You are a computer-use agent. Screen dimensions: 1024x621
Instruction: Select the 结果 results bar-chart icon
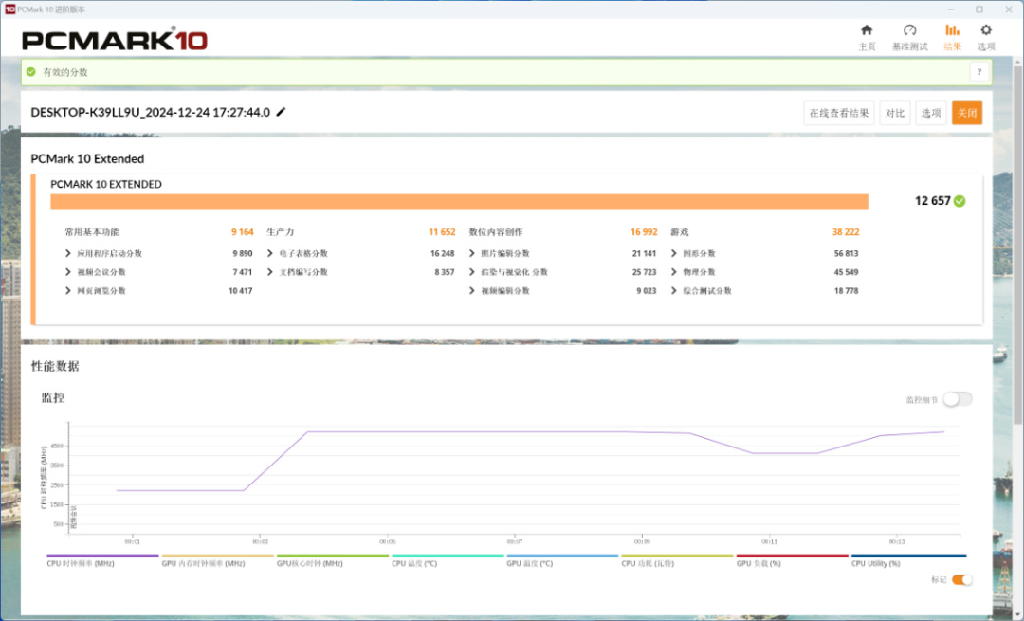click(952, 30)
